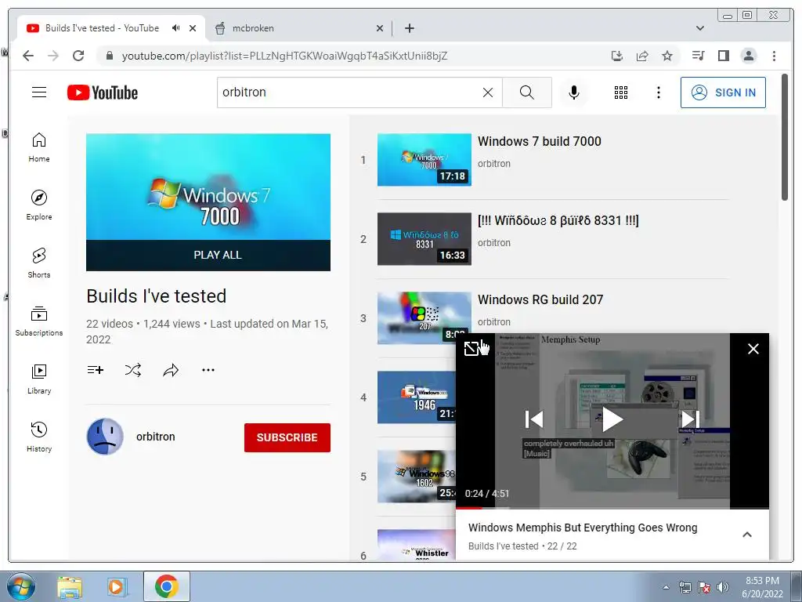Click the page vertical scrollbar
Image resolution: width=802 pixels, height=602 pixels.
click(784, 137)
